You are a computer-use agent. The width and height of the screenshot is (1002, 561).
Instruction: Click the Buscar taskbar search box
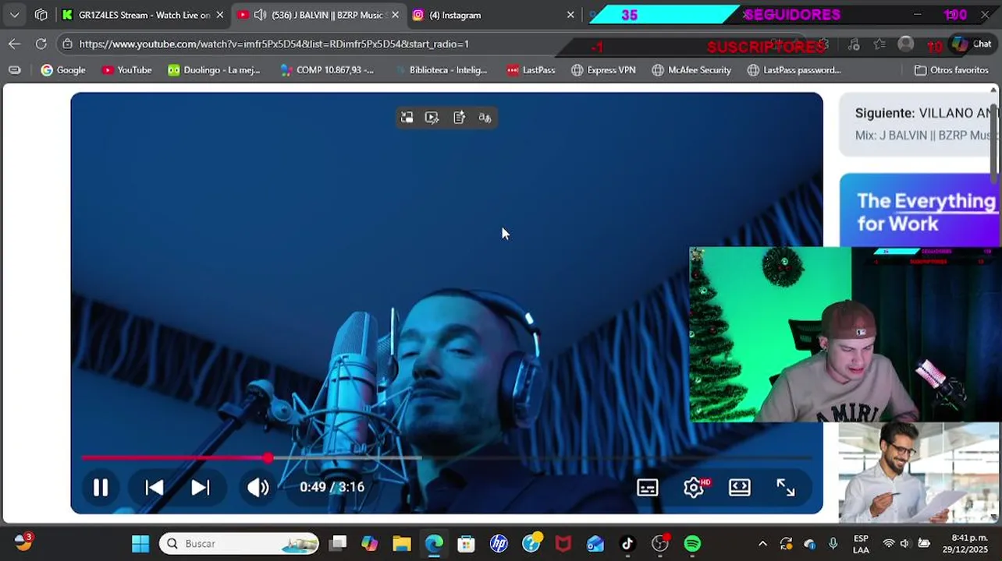pos(240,544)
